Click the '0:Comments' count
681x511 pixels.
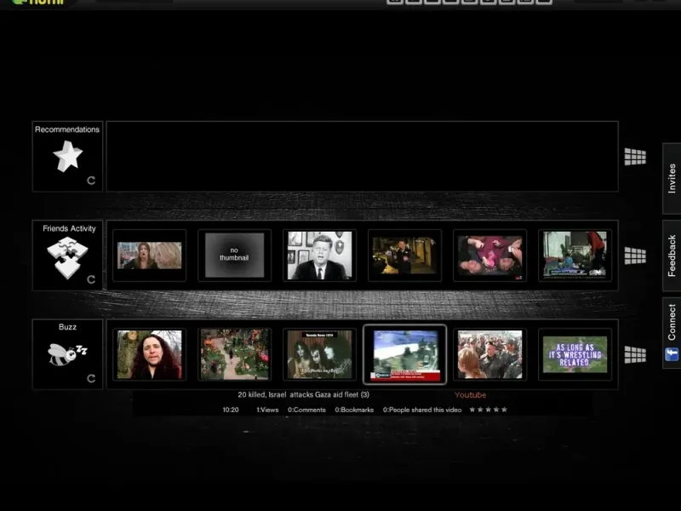coord(306,410)
